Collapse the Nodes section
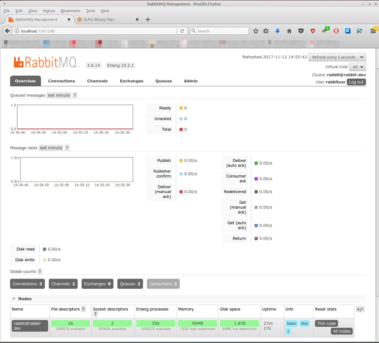This screenshot has width=379, height=343. click(13, 298)
